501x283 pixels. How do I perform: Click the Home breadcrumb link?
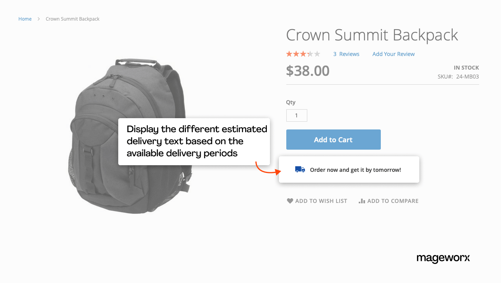[x=25, y=19]
